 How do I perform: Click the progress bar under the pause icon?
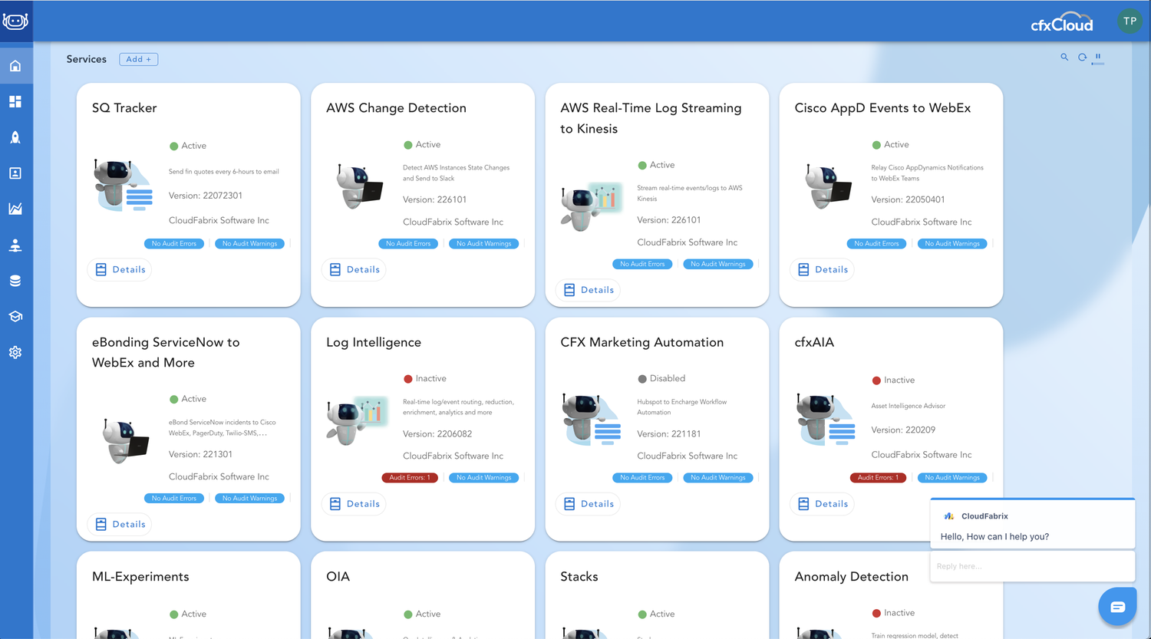click(x=1098, y=64)
